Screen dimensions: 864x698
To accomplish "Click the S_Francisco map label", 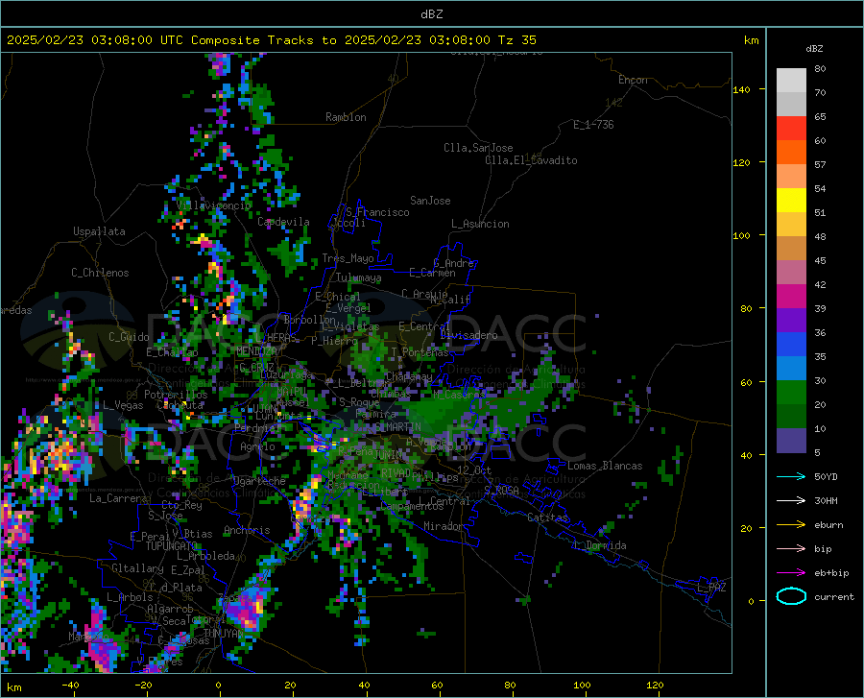I will (377, 212).
